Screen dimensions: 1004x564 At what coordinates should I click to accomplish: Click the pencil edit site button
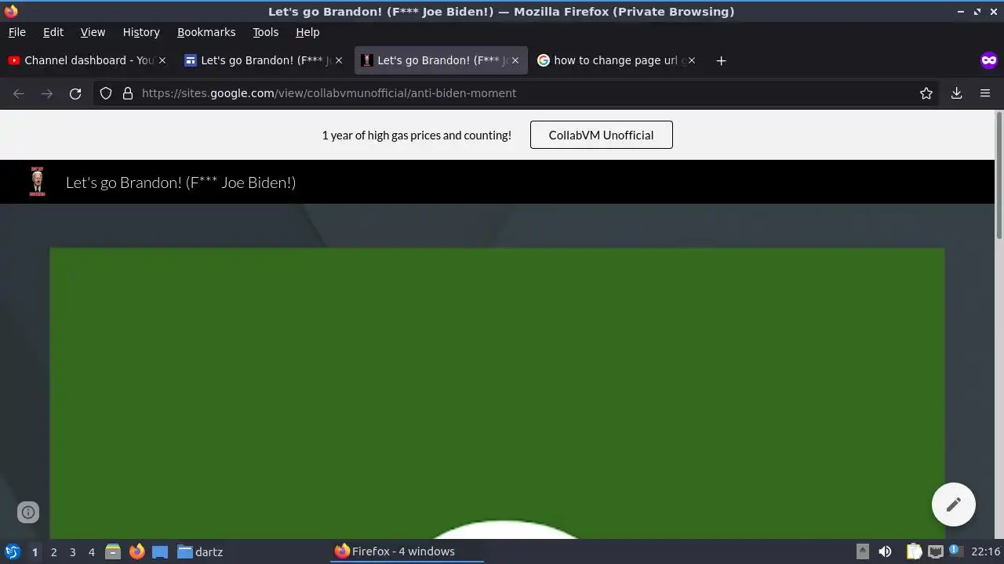click(953, 504)
